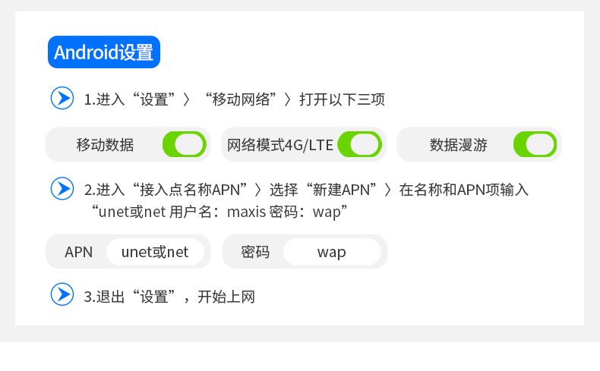Toggle the 移动数据 switch
This screenshot has height=371, width=600.
[x=185, y=144]
